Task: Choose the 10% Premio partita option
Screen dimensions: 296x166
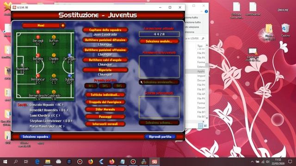Action: click(x=91, y=86)
